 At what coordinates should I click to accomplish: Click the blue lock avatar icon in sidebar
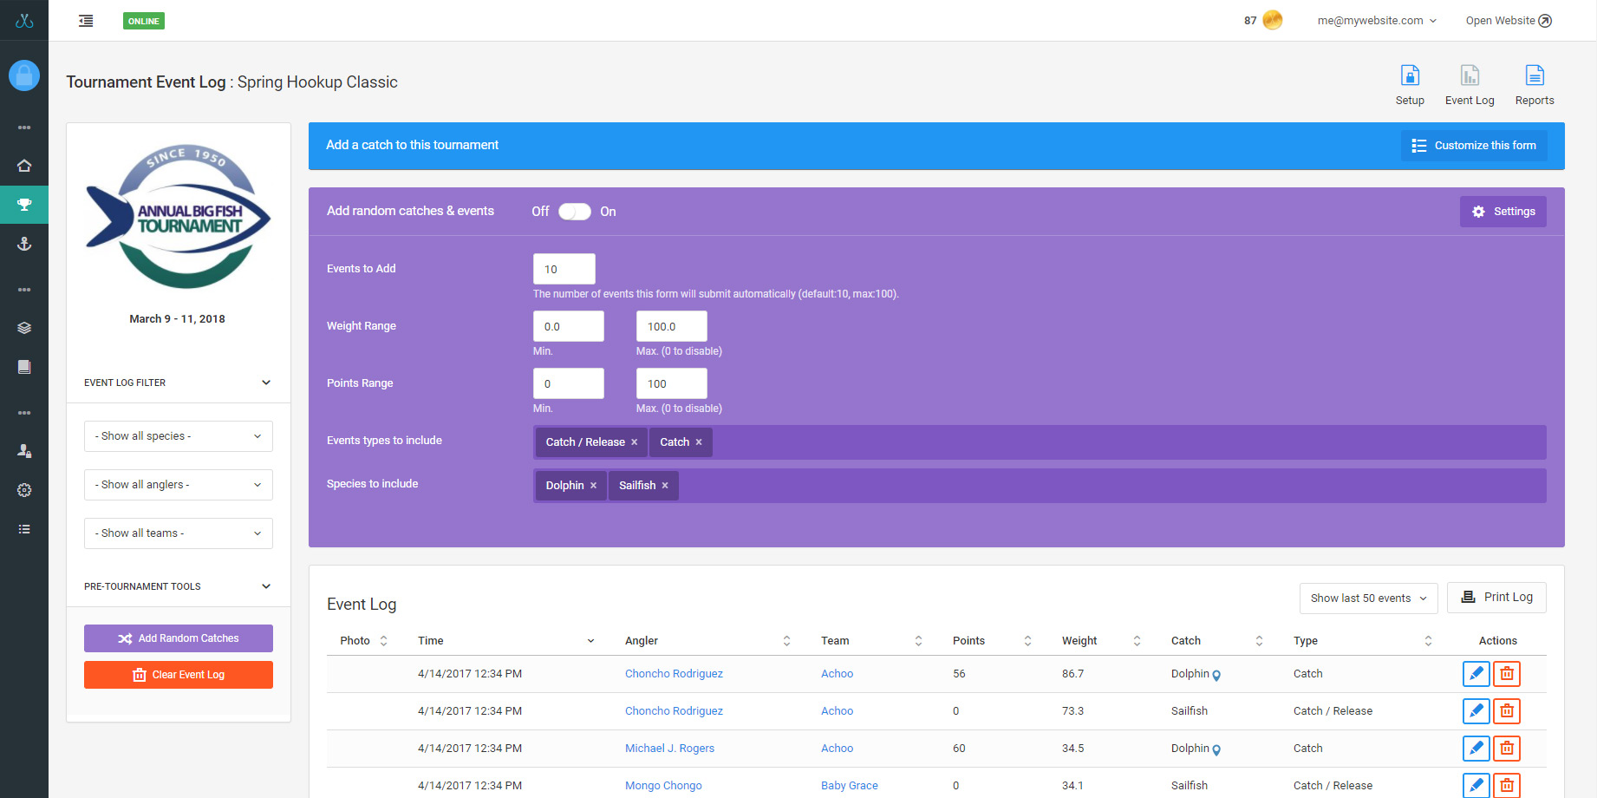24,75
